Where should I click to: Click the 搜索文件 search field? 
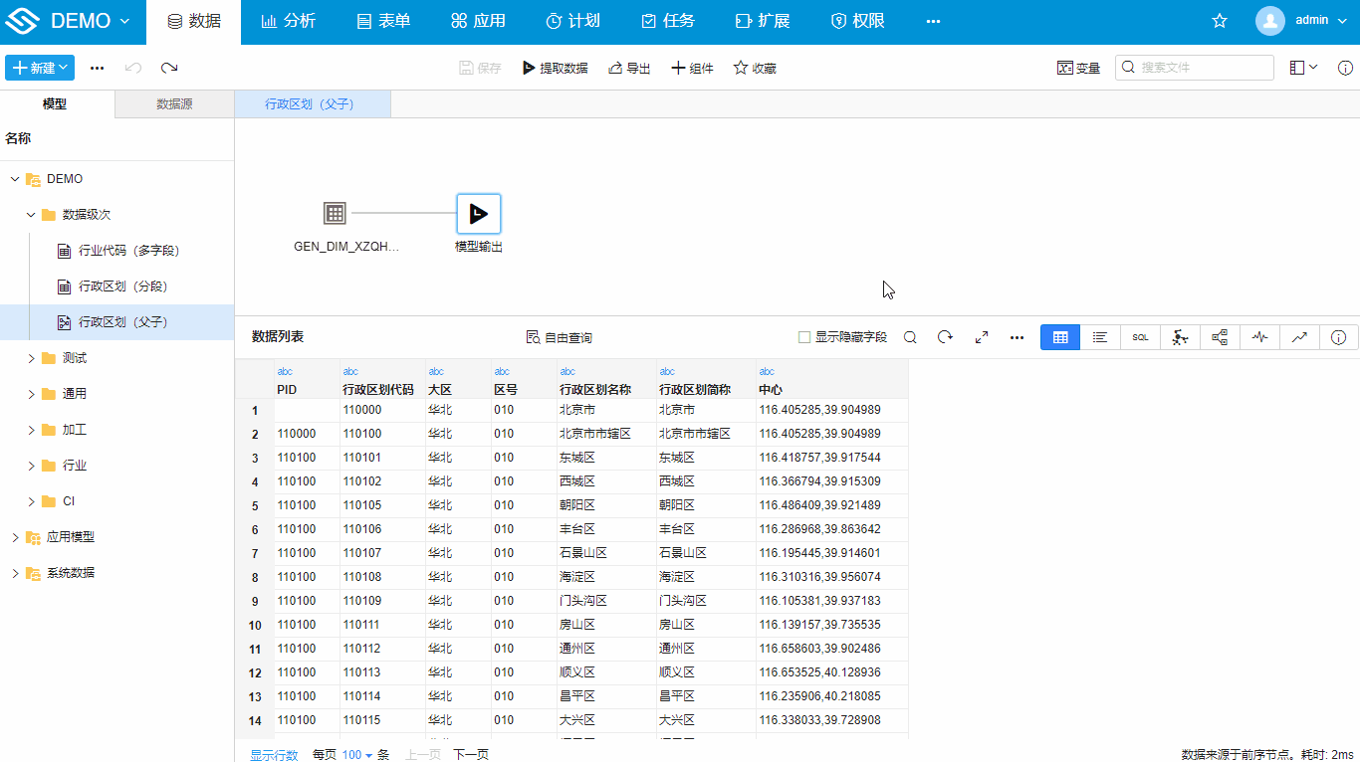tap(1194, 68)
